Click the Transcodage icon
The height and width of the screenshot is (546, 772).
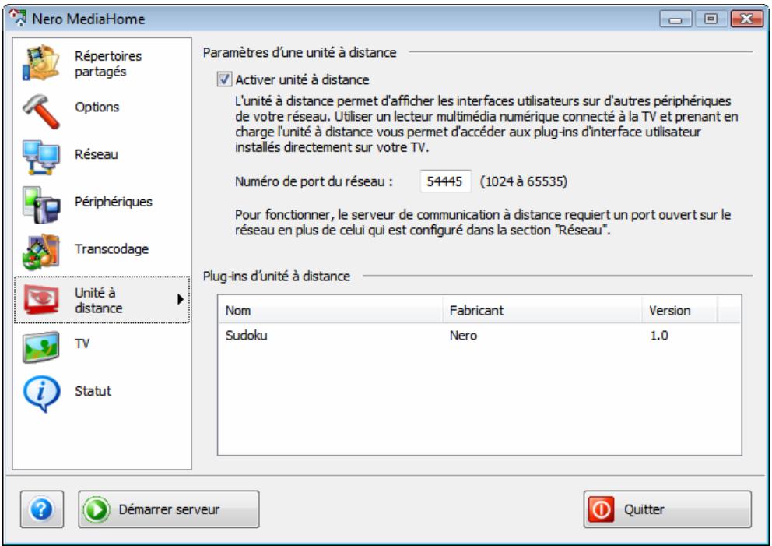click(x=41, y=252)
